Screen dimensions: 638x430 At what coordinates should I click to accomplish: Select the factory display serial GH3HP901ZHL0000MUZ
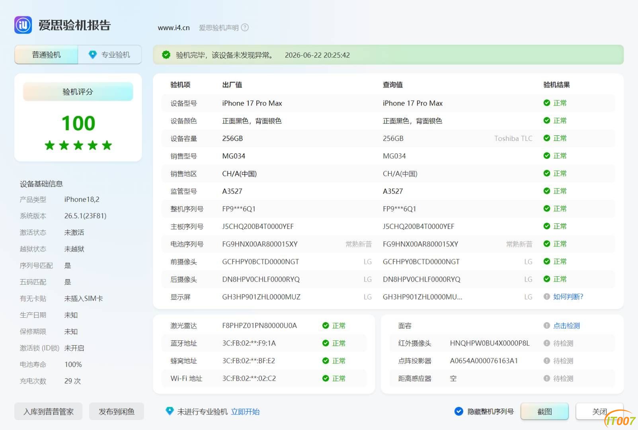[261, 297]
